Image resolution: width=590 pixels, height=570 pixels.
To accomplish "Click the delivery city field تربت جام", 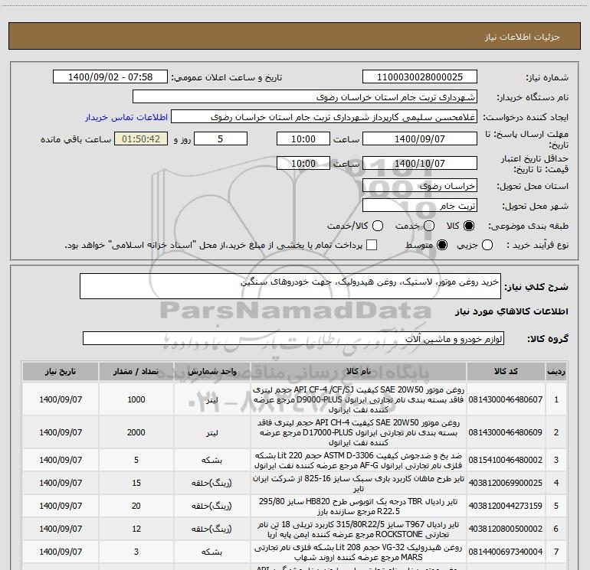I will 420,206.
